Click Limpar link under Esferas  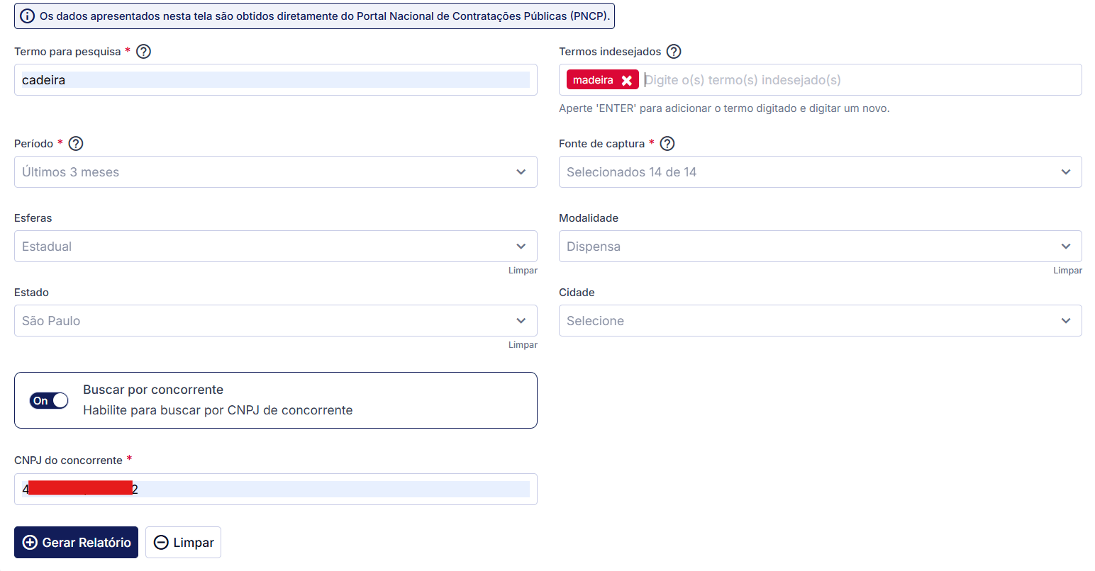click(523, 271)
